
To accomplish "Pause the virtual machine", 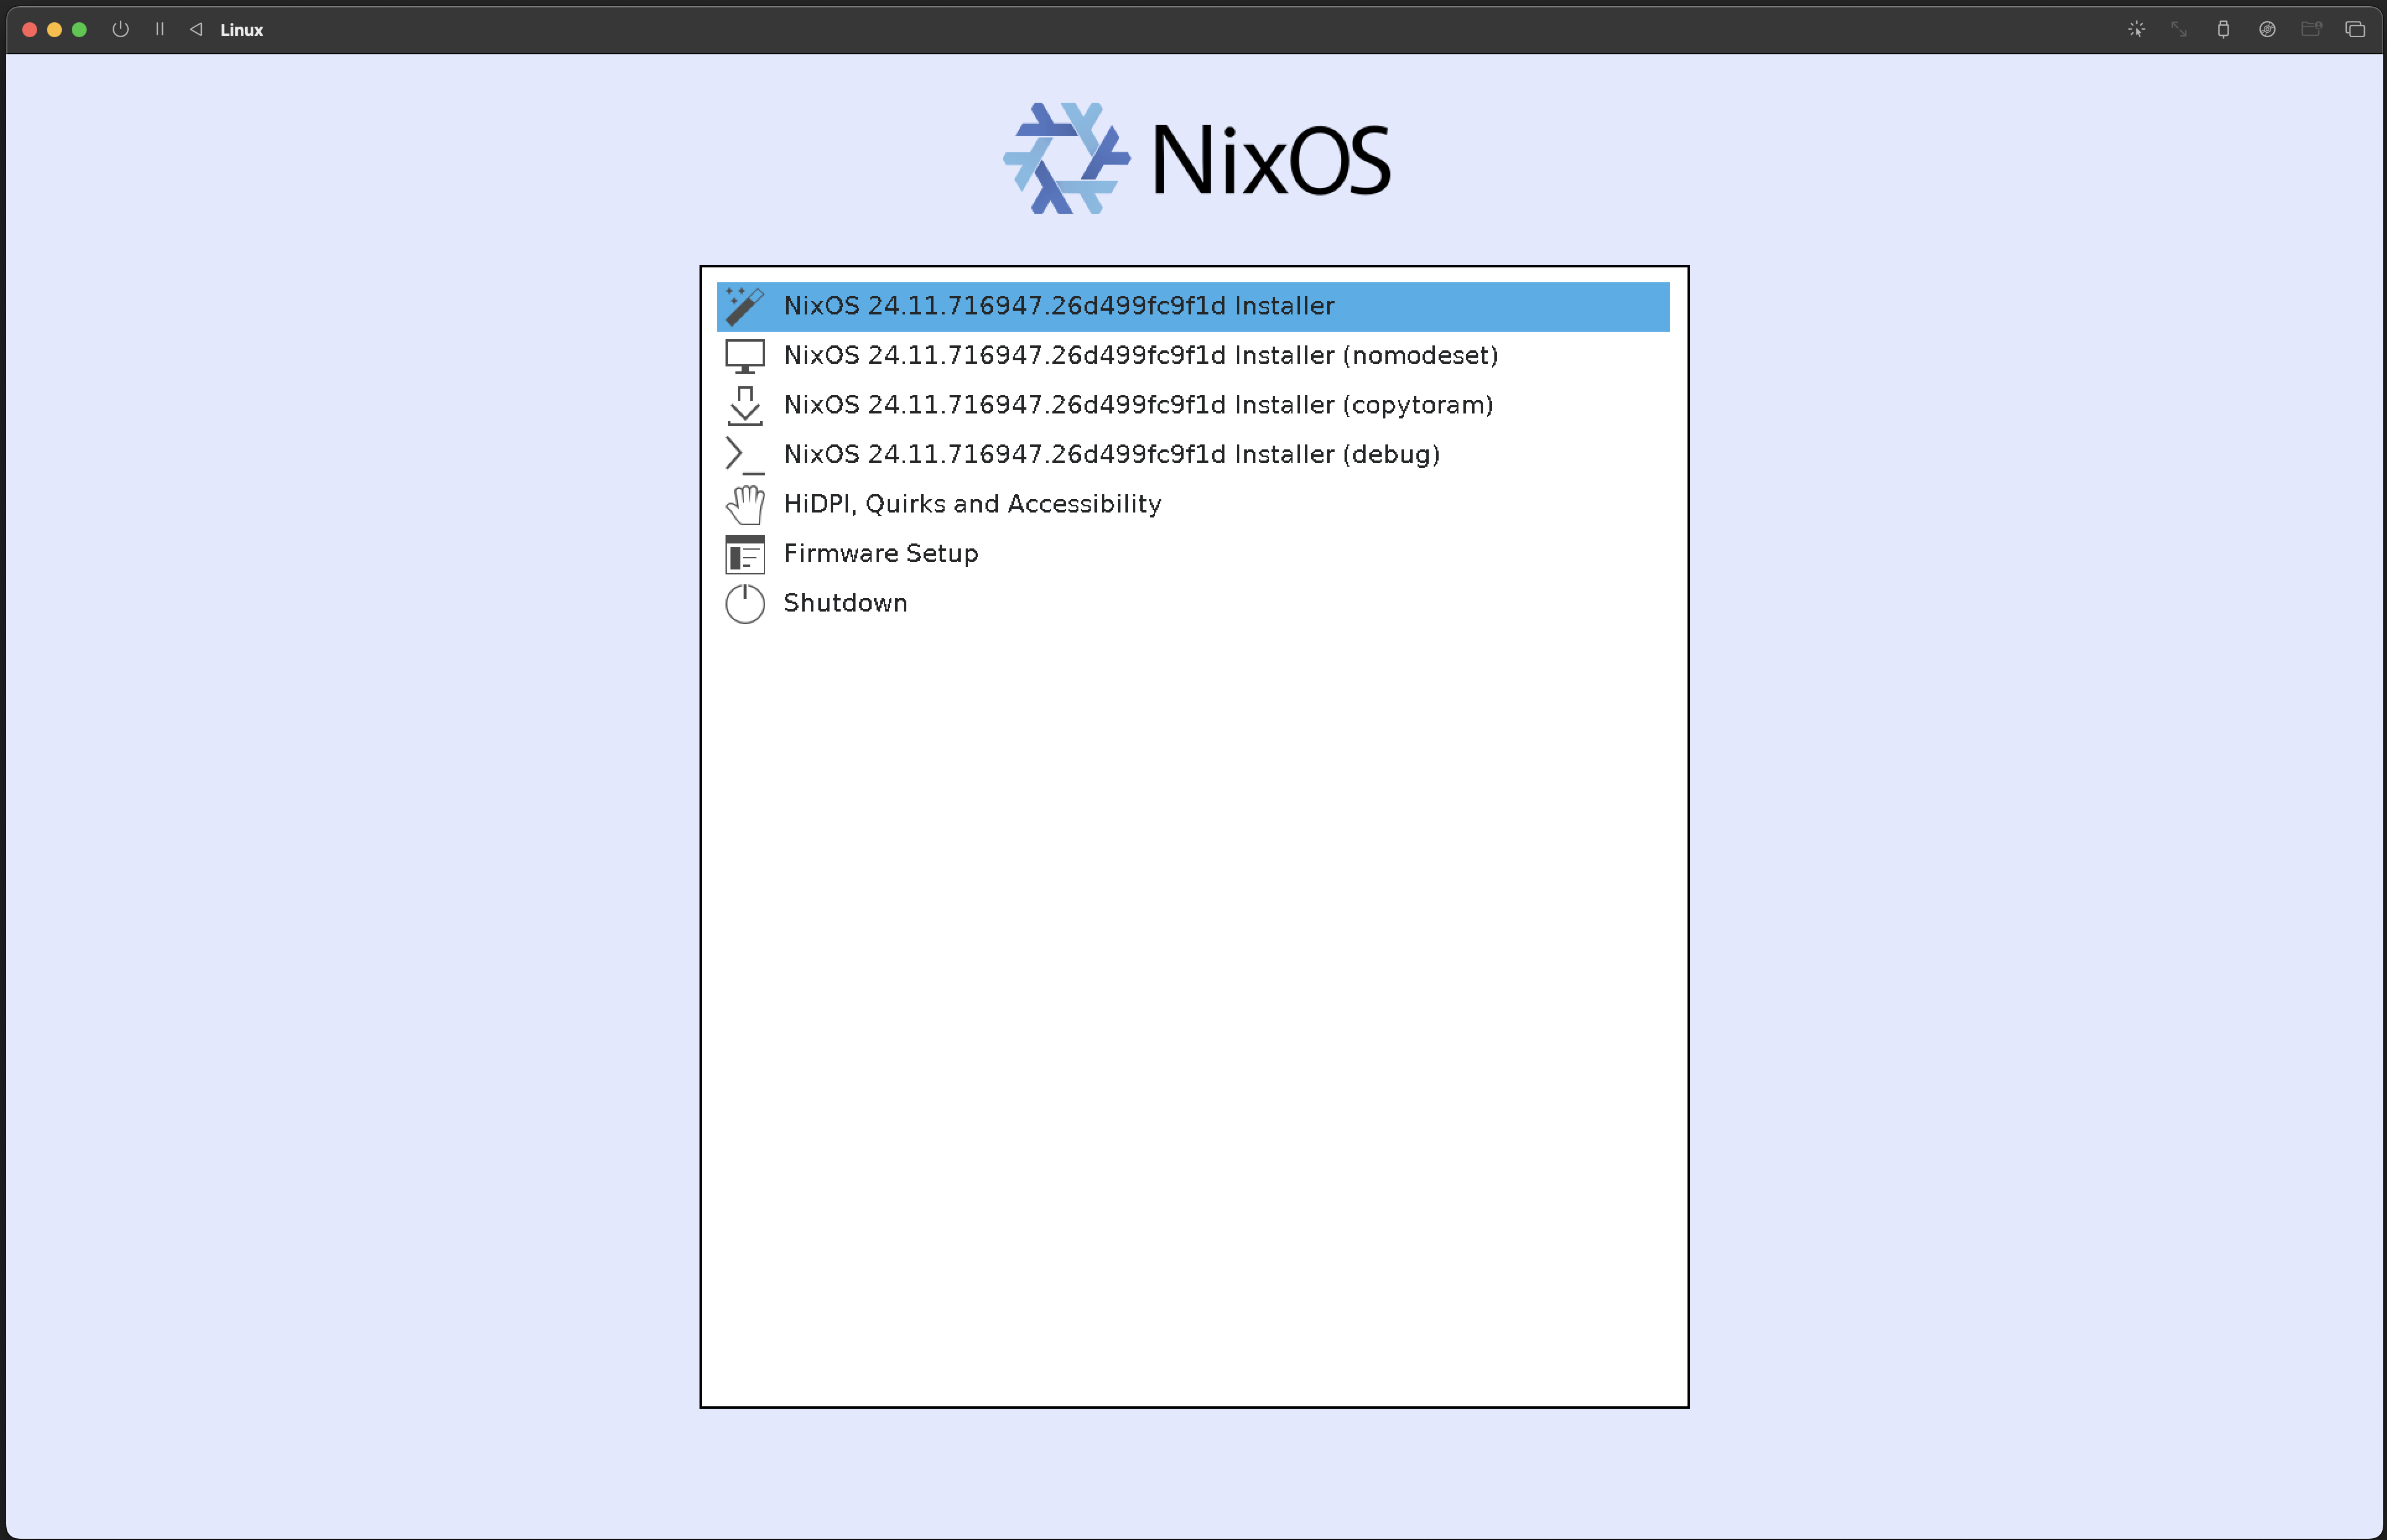I will pos(159,29).
